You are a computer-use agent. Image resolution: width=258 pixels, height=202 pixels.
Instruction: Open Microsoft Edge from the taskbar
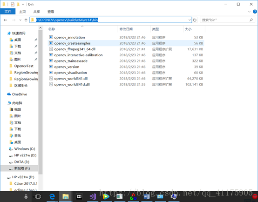[x=52, y=196]
